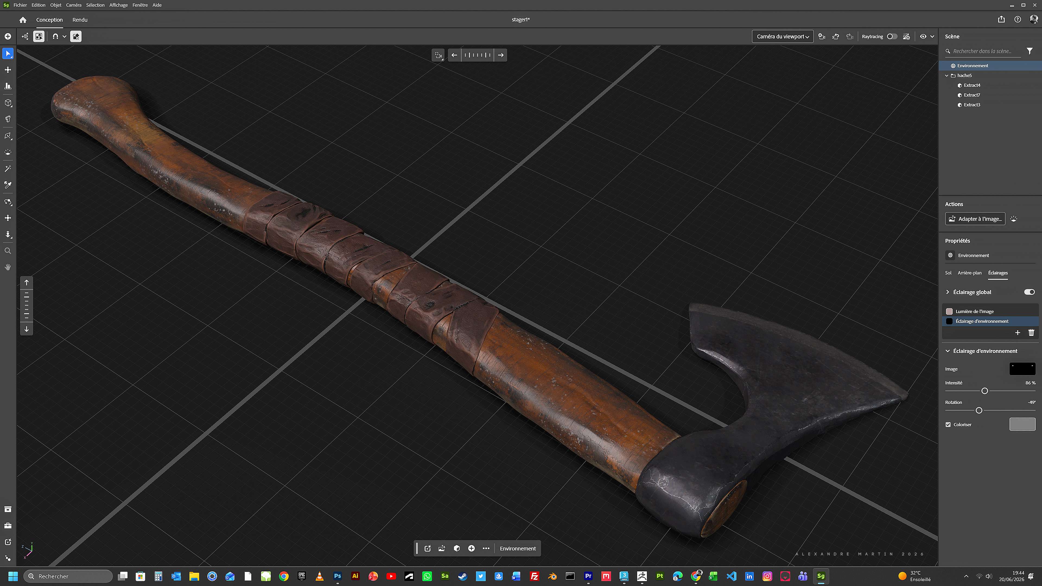Switch to the Rendu tab
Screen dimensions: 1042x586
[x=80, y=20]
